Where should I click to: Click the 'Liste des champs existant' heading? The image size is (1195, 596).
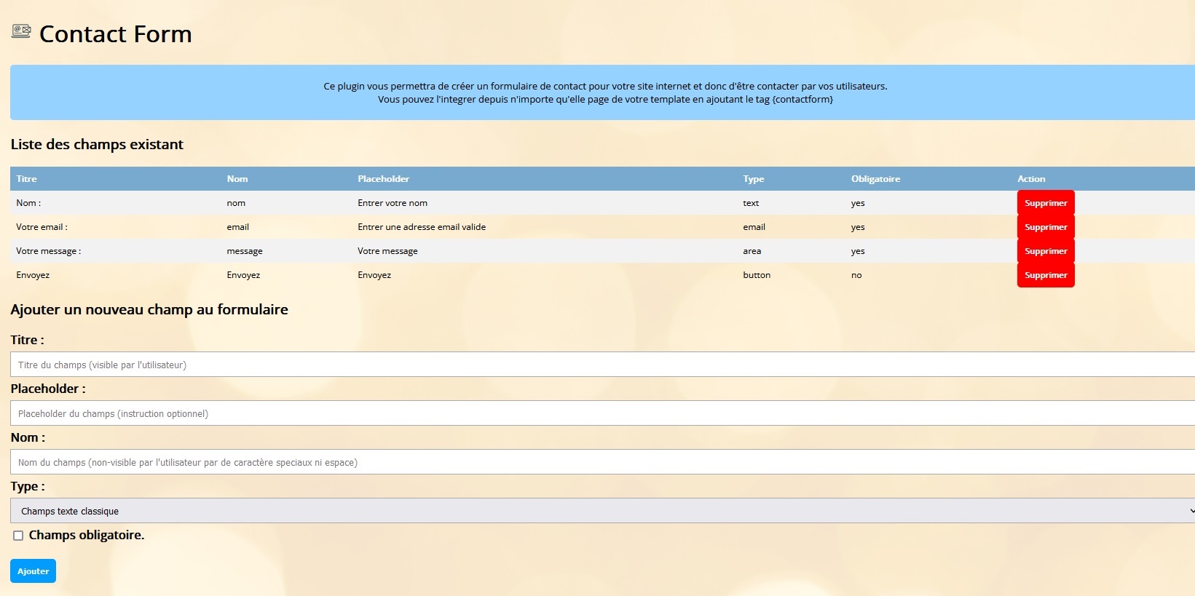(x=97, y=144)
